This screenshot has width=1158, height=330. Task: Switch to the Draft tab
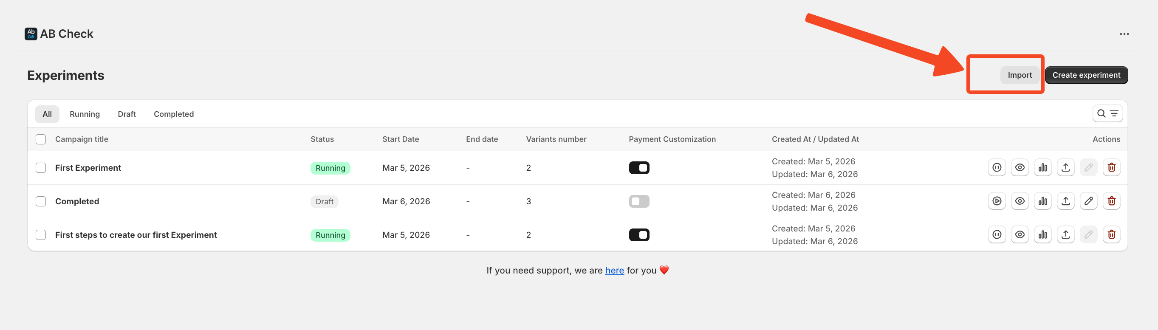point(126,114)
